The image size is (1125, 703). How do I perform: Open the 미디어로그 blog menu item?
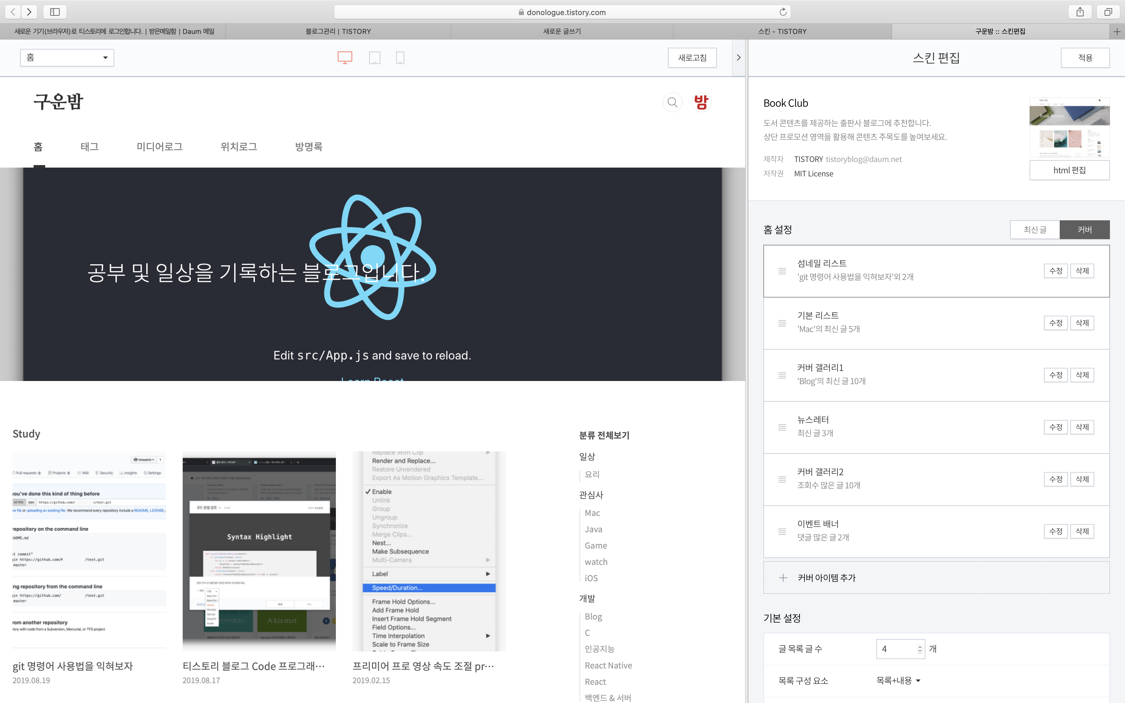pyautogui.click(x=159, y=147)
